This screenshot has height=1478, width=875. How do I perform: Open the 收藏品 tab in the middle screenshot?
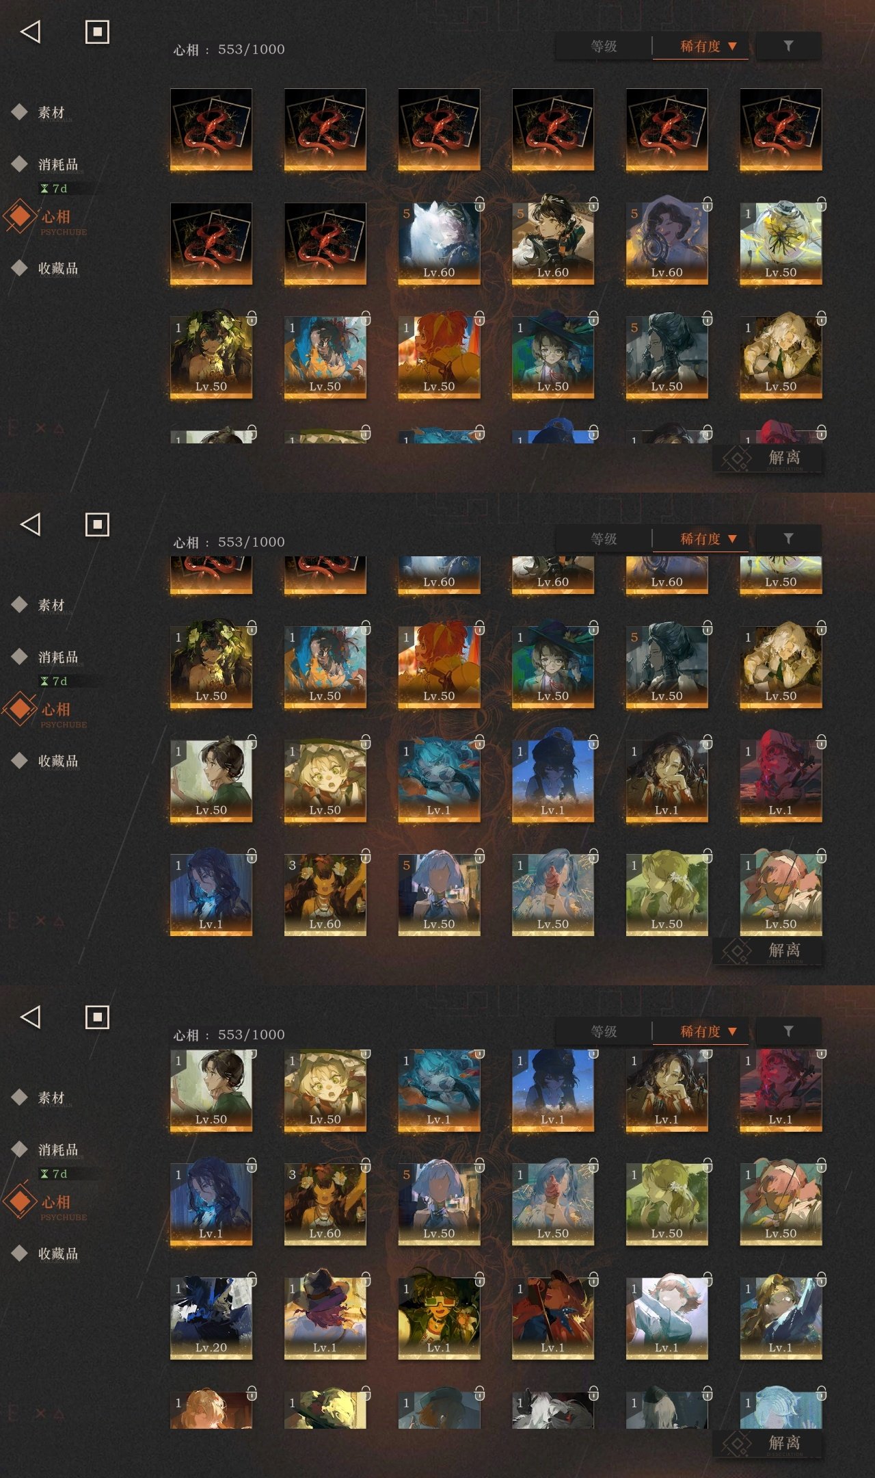[57, 761]
